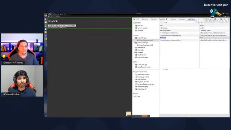The width and height of the screenshot is (231, 130).
Task: Click the Local Storage grid icon
Action: 136,38
